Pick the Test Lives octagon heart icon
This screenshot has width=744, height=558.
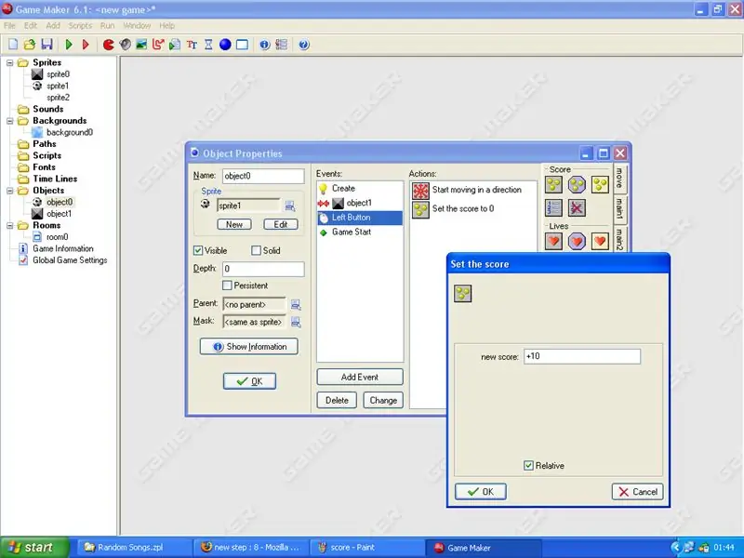[577, 241]
